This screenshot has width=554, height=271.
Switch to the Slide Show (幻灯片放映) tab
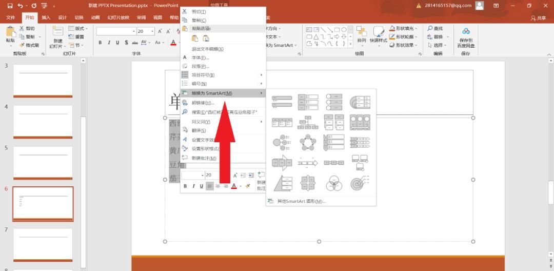pos(118,17)
